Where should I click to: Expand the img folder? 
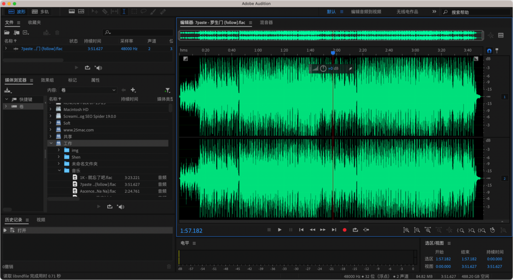pos(59,150)
